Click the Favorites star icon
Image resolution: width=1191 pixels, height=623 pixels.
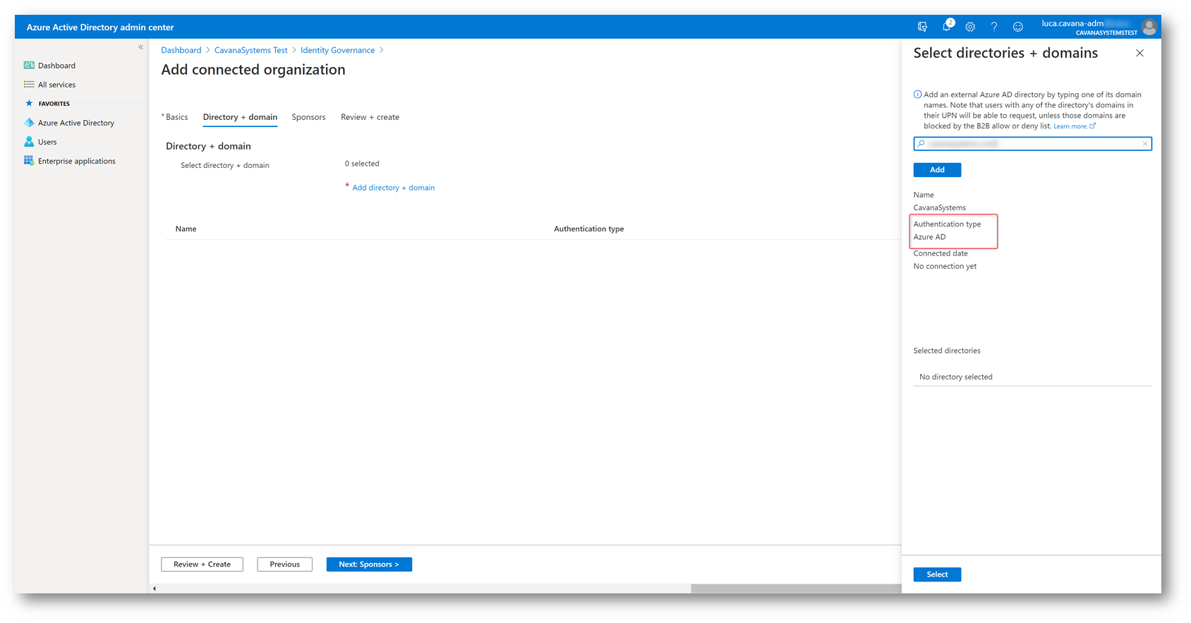click(29, 103)
